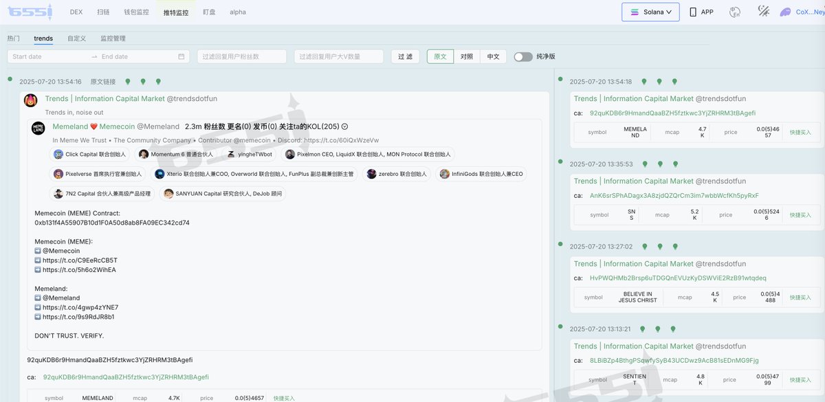The height and width of the screenshot is (402, 825).
Task: Open the DEX menu item
Action: tap(76, 12)
